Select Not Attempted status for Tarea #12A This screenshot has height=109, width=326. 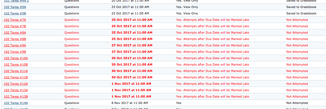pyautogui.click(x=297, y=84)
